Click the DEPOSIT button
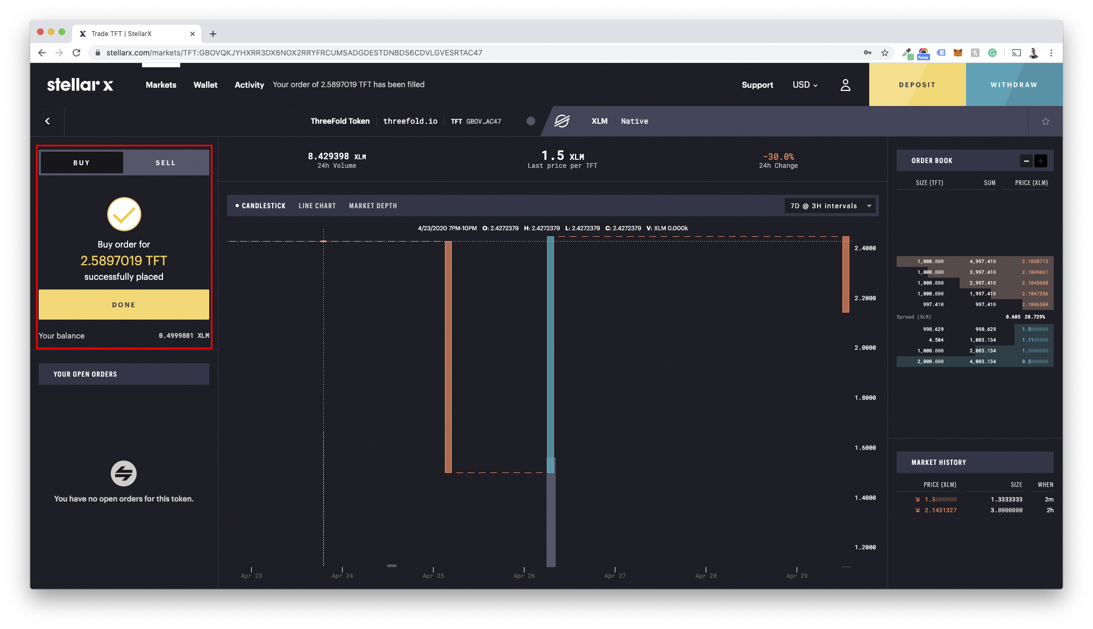 click(x=917, y=84)
